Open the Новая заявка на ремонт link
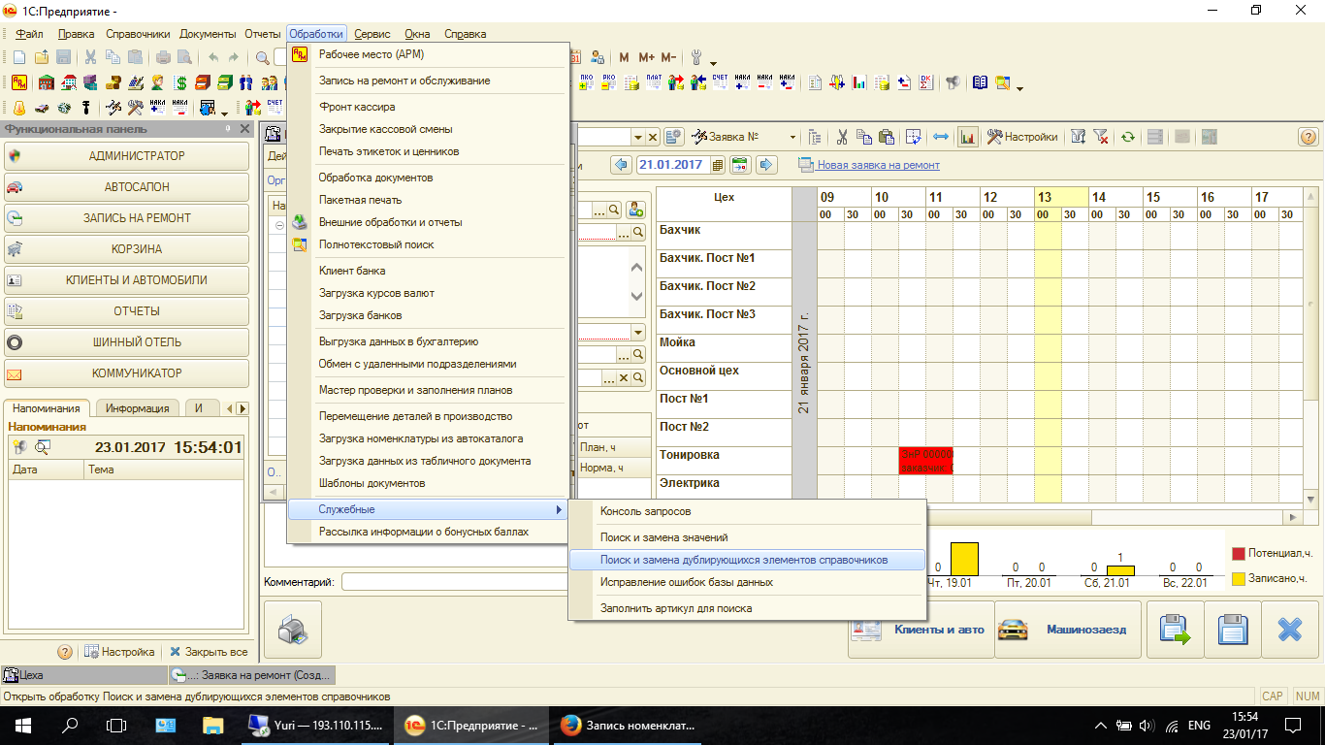This screenshot has height=745, width=1325. [878, 165]
